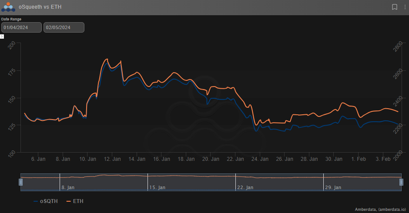Image resolution: width=409 pixels, height=213 pixels.
Task: Bookmark the oSqueeth vs ETH chart
Action: pos(395,7)
